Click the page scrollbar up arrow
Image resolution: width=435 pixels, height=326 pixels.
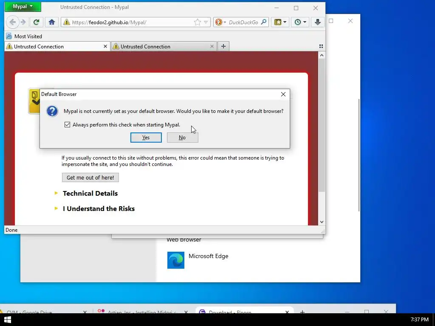[322, 55]
